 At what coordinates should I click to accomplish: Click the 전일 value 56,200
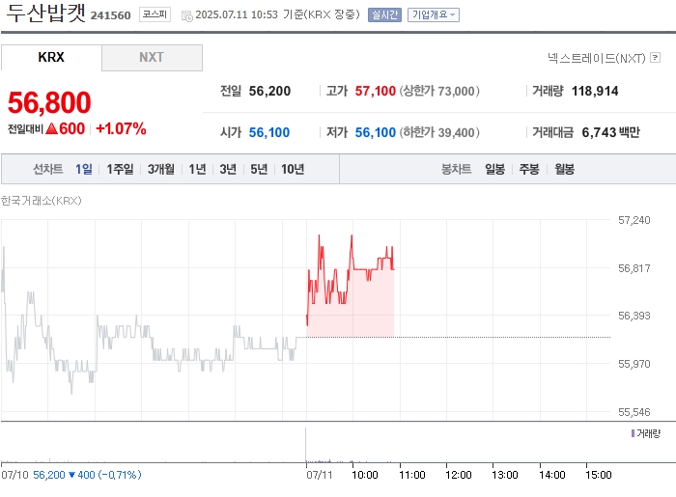pyautogui.click(x=269, y=91)
